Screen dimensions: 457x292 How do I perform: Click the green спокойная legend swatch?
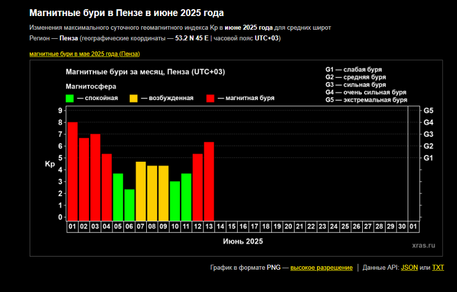(x=70, y=98)
